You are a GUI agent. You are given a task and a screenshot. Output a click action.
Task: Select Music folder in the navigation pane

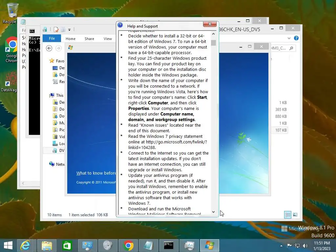58,123
